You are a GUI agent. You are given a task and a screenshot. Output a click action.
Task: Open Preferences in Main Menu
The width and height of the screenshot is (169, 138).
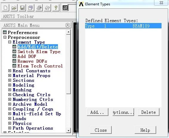(x=23, y=33)
